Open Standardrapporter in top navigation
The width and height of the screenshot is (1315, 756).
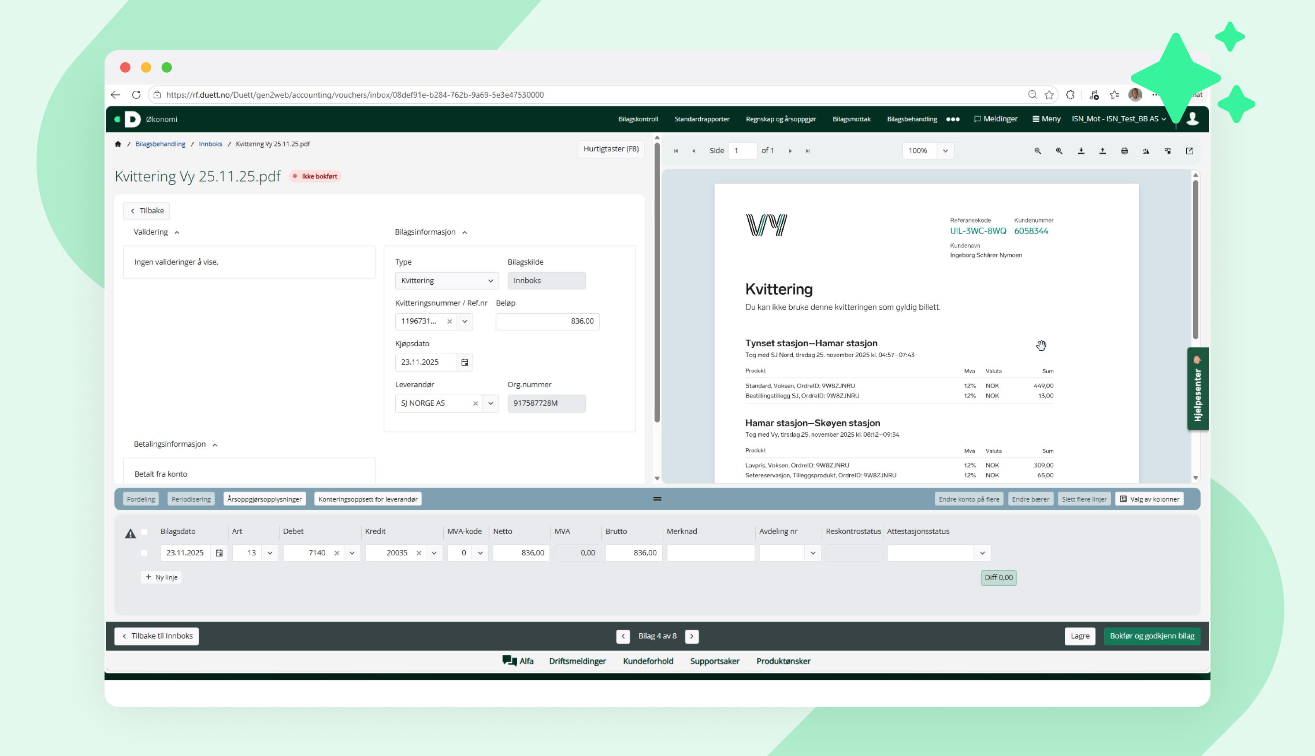coord(702,119)
